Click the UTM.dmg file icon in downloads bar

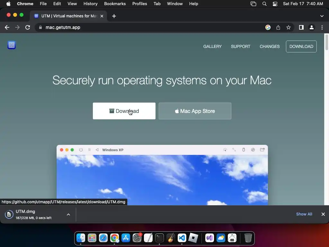click(x=9, y=215)
